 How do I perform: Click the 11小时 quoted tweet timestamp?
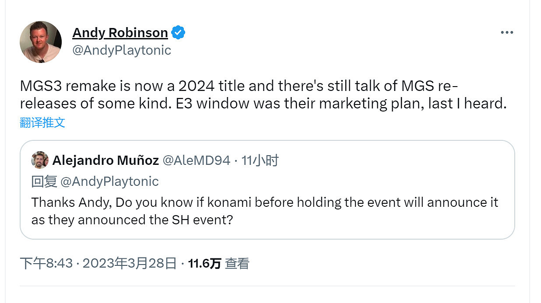tap(260, 161)
